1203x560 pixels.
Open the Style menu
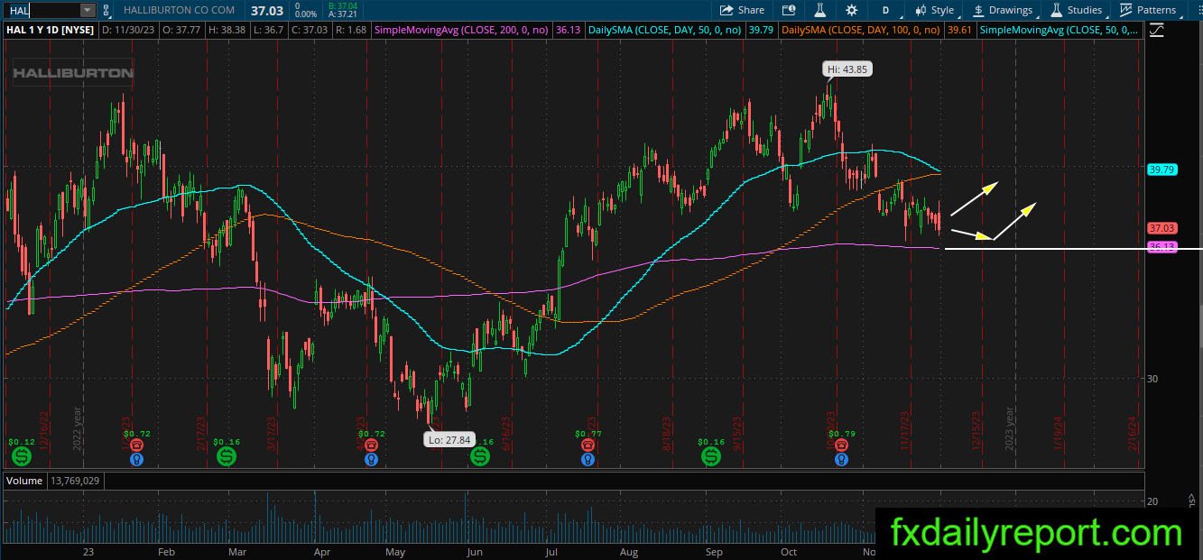(x=934, y=10)
